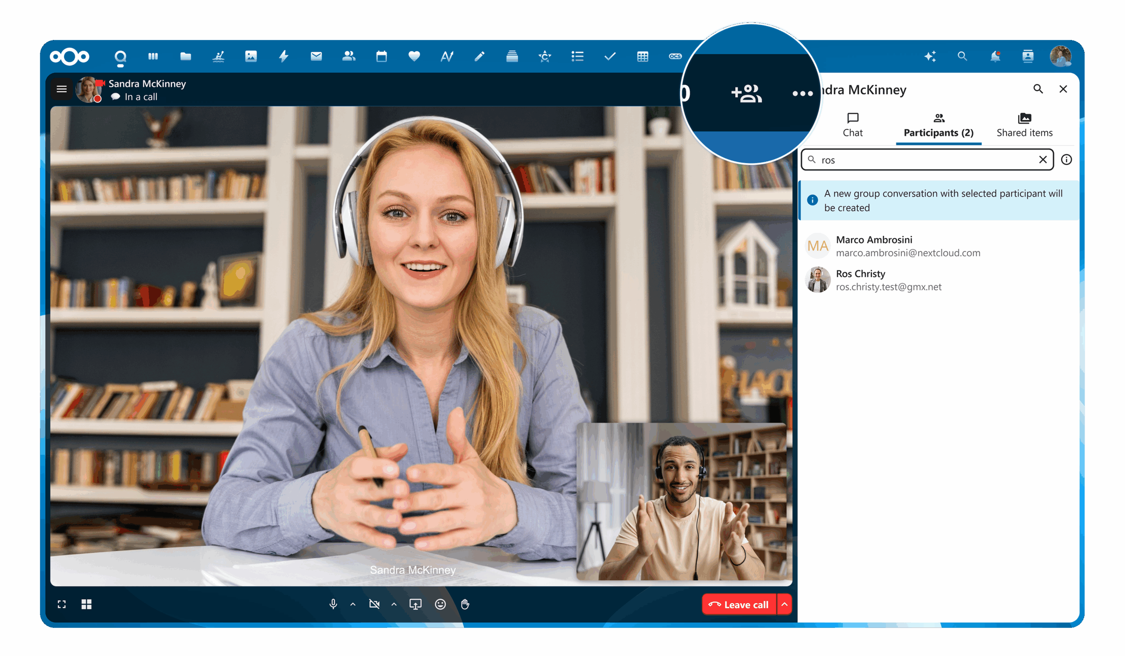Open the Files app icon

coord(185,56)
